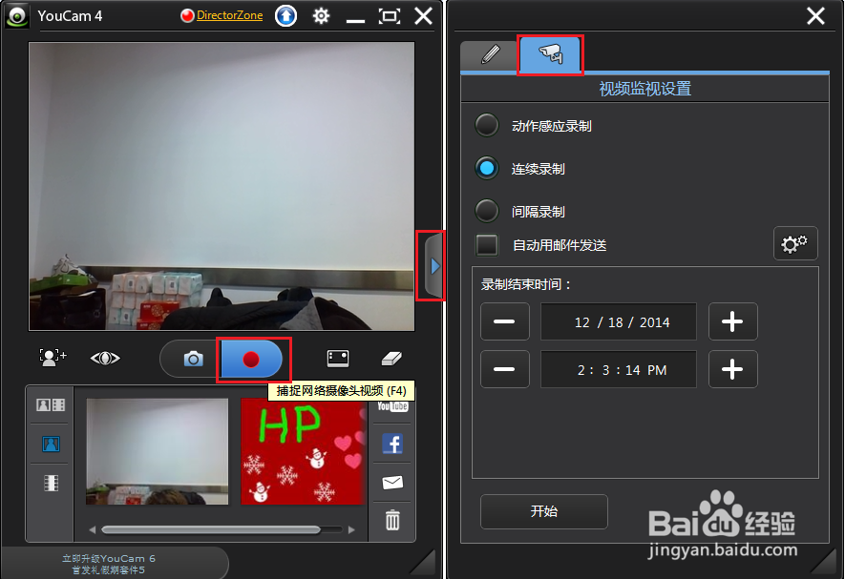
Task: Open the wall photo thumbnail
Action: coord(158,451)
